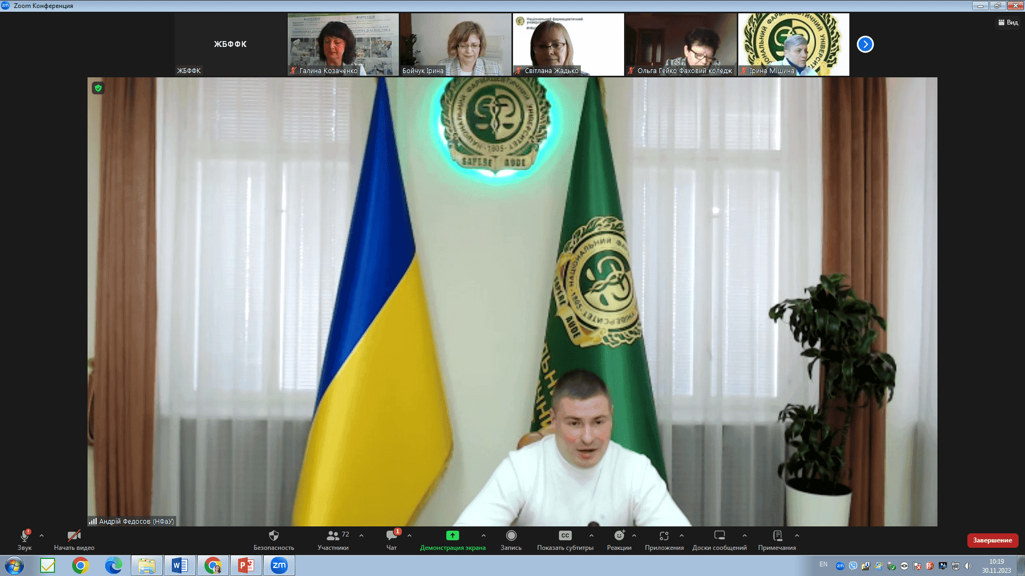Click the Safely Remove Hardware tray icon
The image size is (1025, 576).
892,566
